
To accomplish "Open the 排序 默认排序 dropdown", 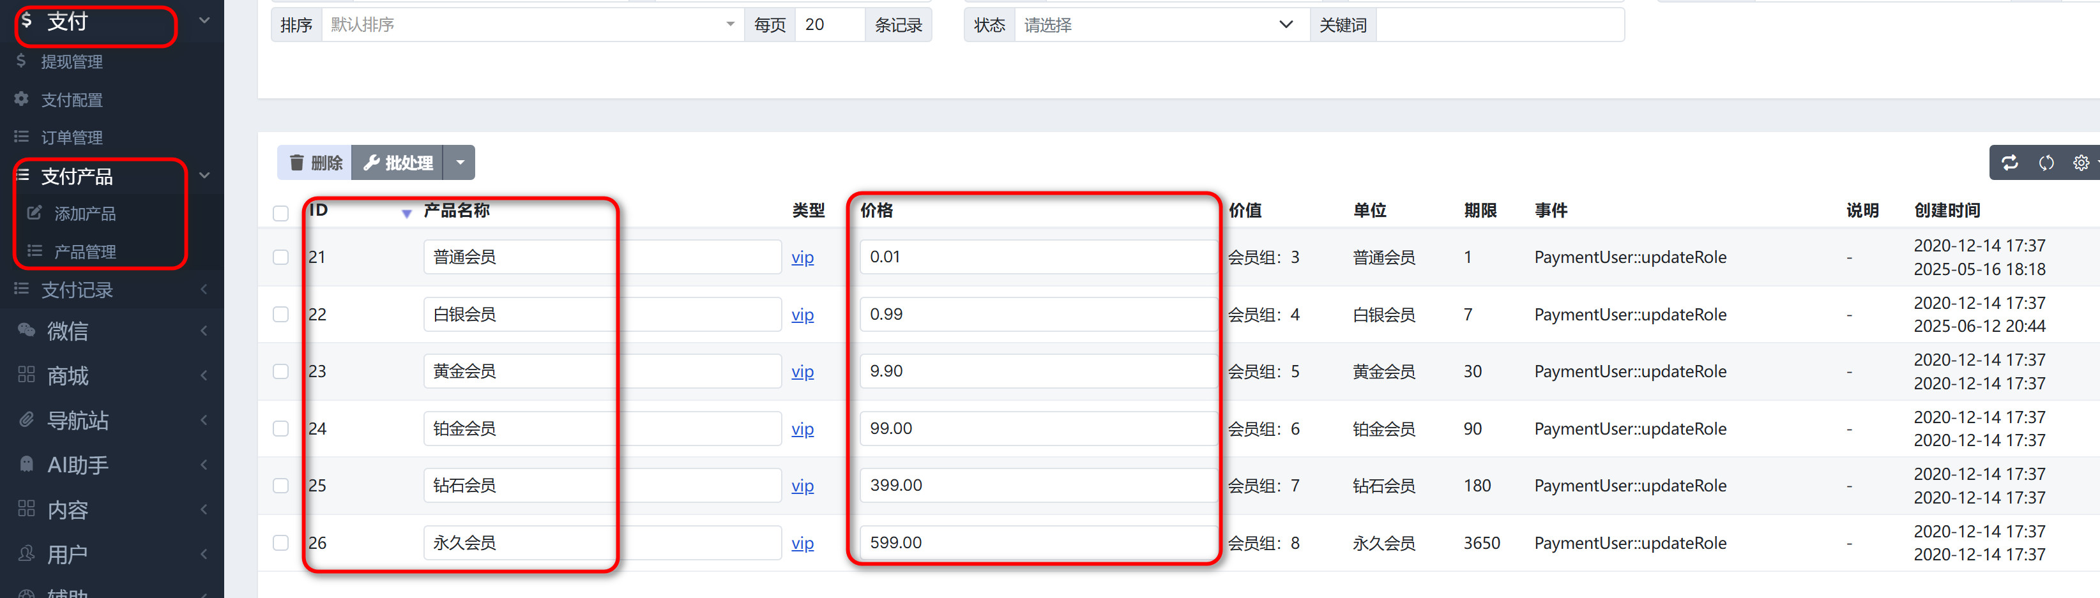I will [x=532, y=24].
